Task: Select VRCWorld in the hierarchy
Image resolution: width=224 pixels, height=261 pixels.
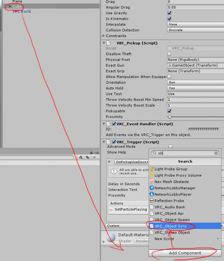Action: coord(22,11)
